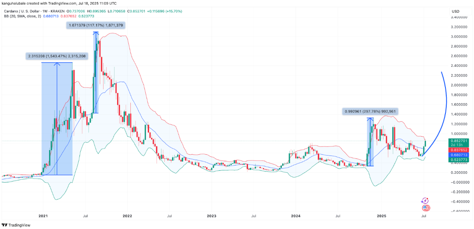
Task: Click the 2024 label on time axis
Action: (x=296, y=216)
